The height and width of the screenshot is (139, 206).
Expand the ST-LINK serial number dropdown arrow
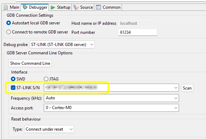tap(176, 88)
